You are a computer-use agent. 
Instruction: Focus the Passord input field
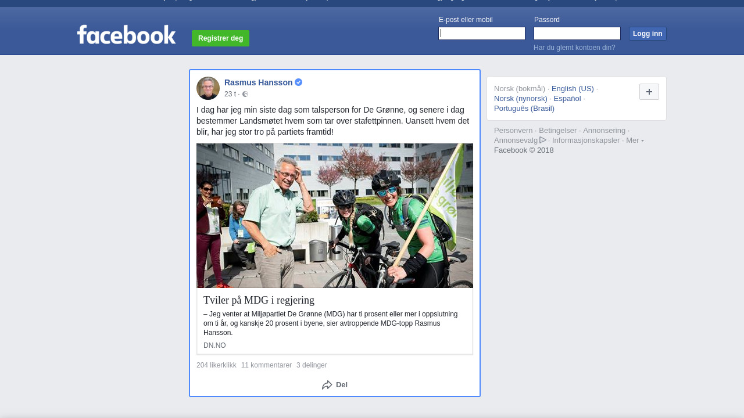[x=577, y=33]
